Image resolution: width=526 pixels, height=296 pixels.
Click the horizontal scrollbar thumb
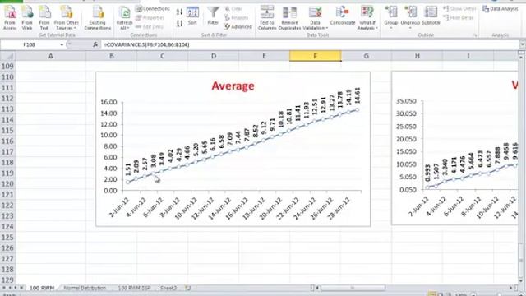[353, 288]
